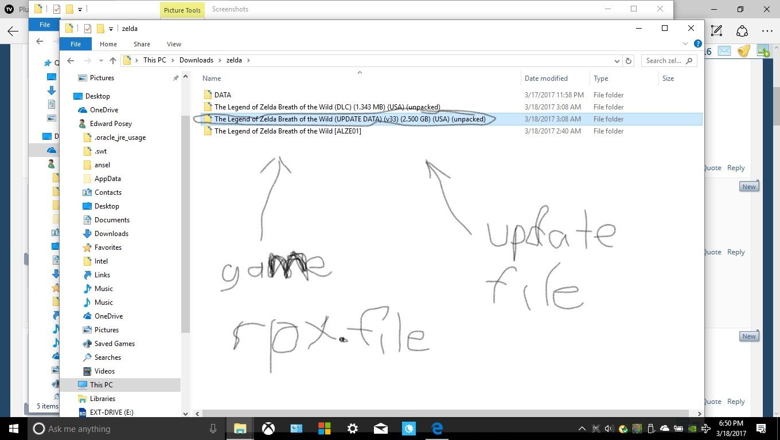Open Downloads in the navigation pane

[111, 234]
